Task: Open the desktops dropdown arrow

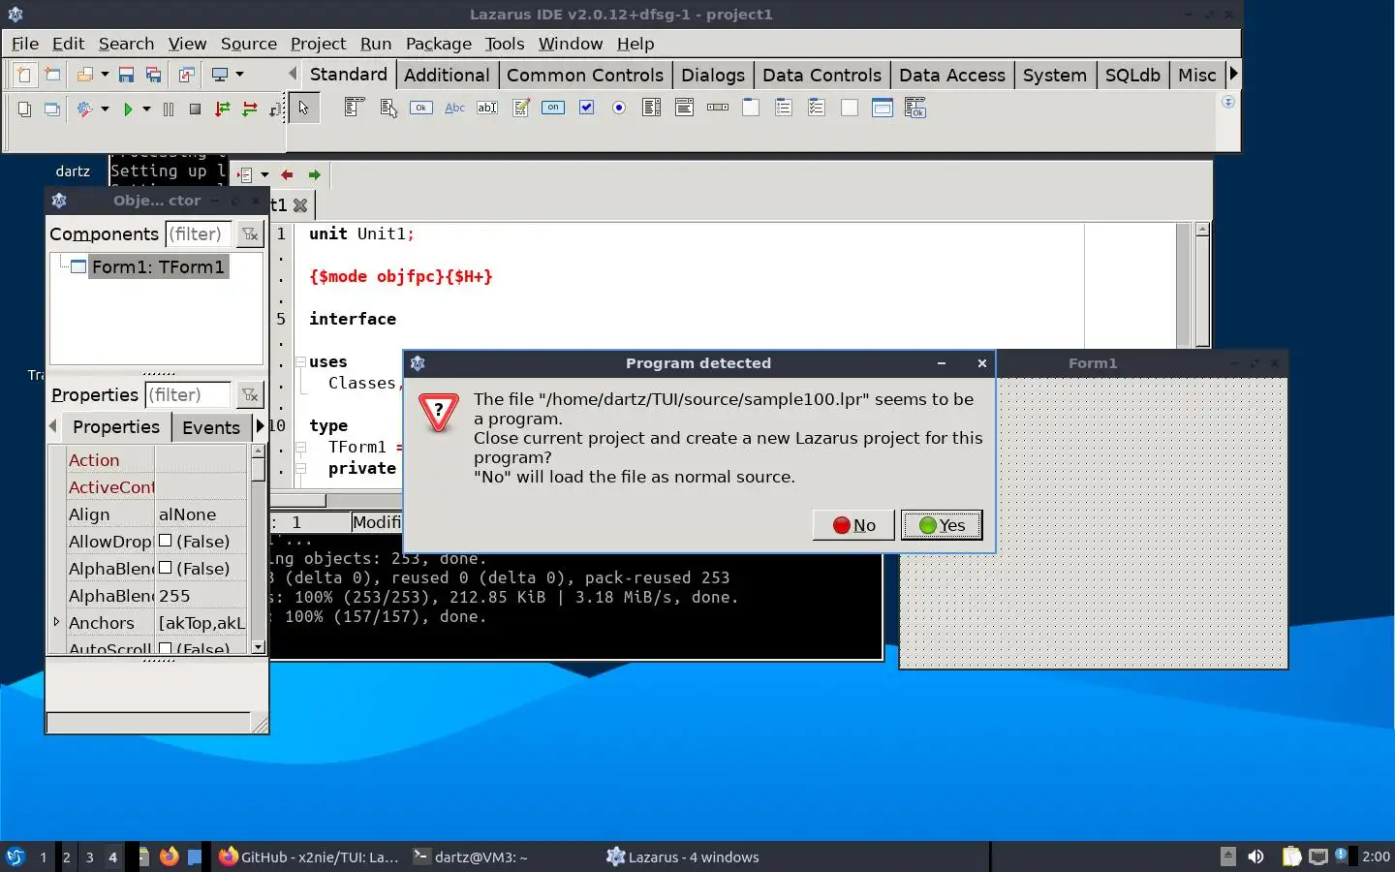Action: 239,75
